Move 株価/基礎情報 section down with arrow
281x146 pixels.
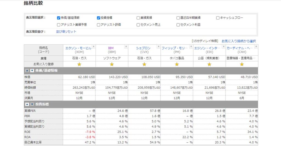point(32,71)
